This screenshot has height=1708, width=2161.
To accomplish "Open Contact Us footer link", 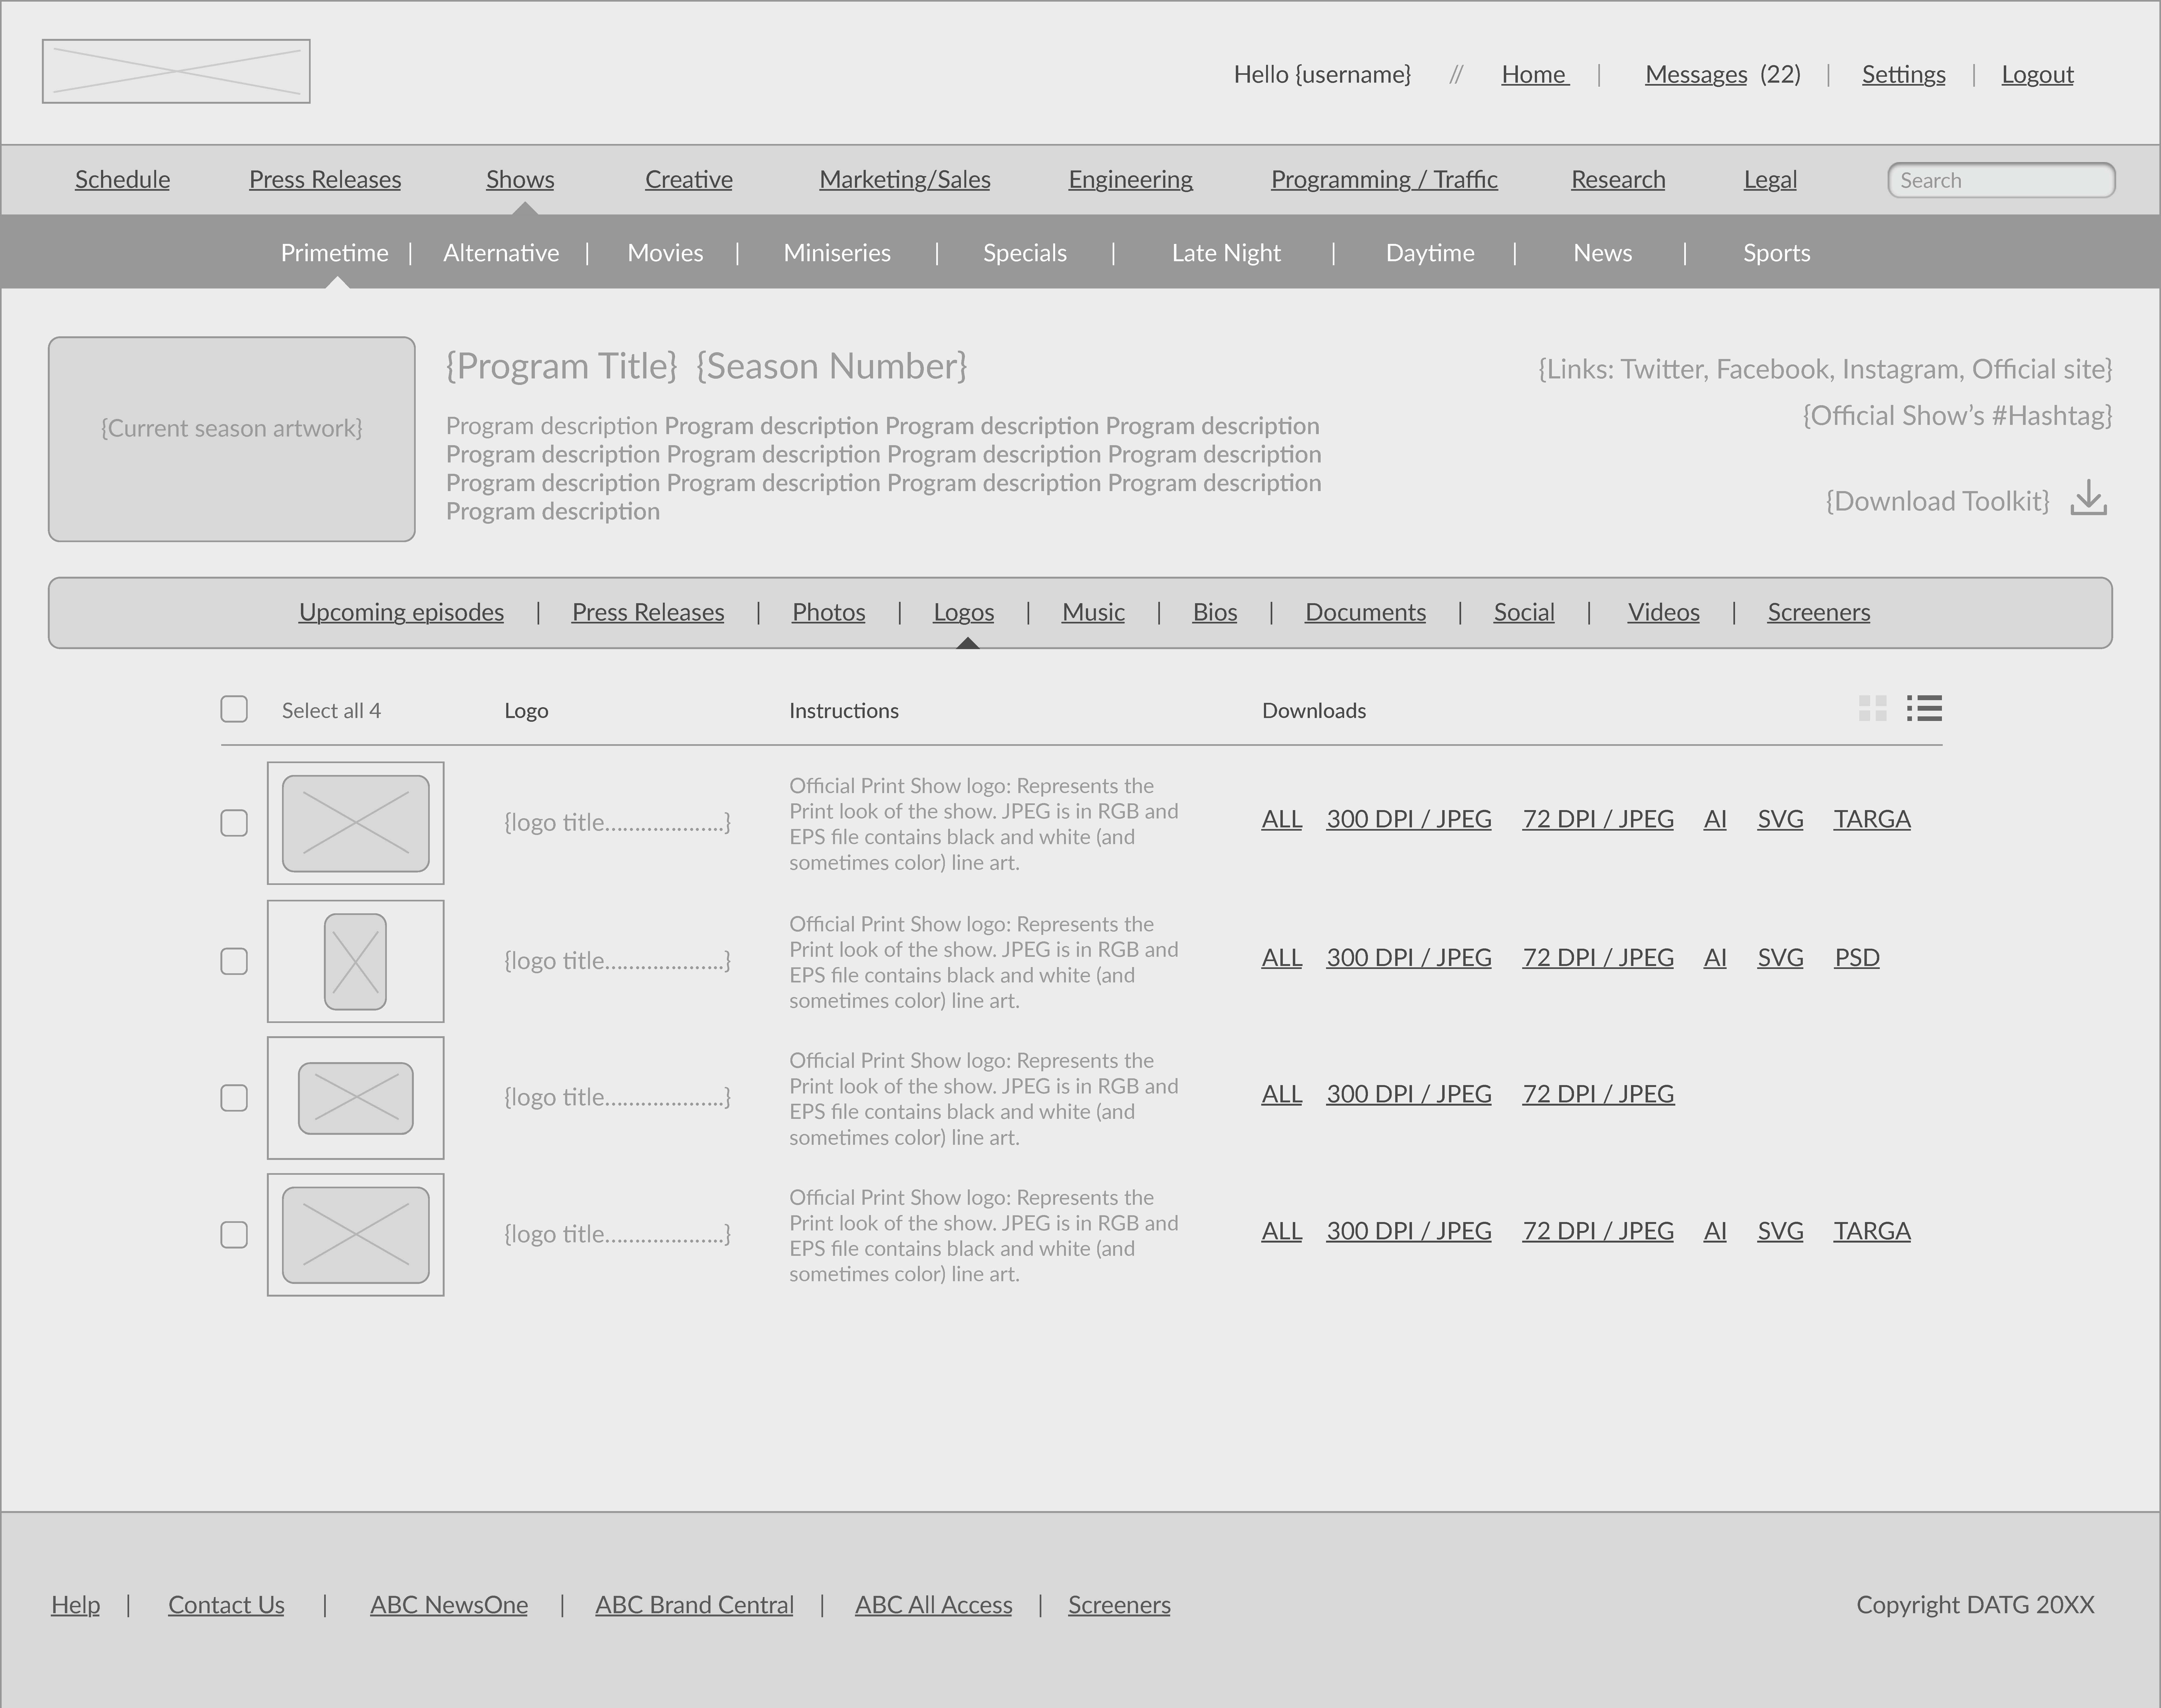I will (226, 1605).
